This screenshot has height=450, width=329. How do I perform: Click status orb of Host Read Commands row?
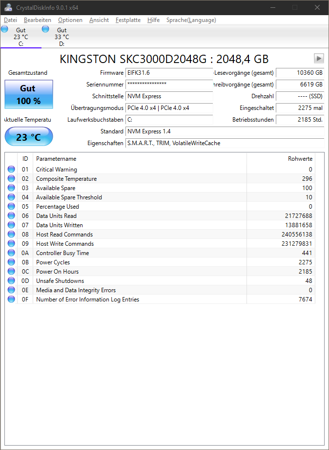pos(11,234)
